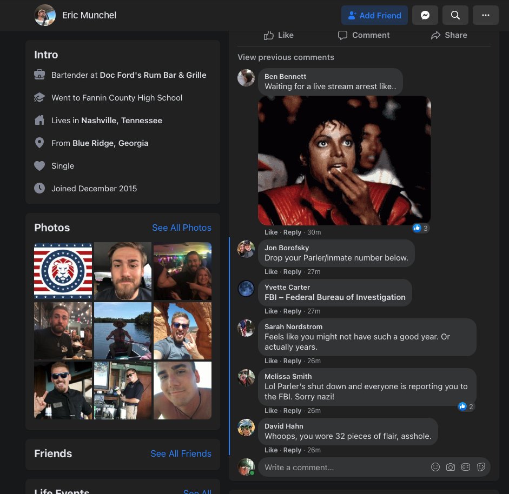509x494 pixels.
Task: Share the post
Action: click(449, 35)
